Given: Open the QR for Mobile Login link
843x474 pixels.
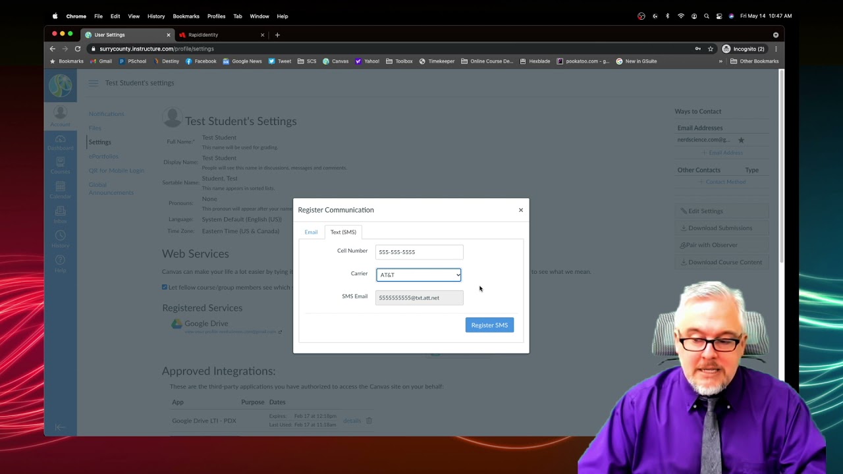Looking at the screenshot, I should (117, 171).
